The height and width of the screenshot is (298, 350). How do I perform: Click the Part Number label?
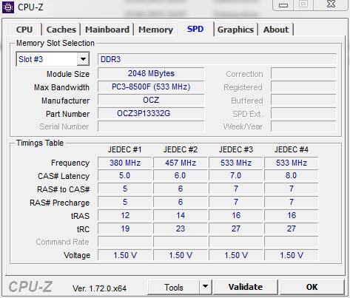(x=68, y=114)
